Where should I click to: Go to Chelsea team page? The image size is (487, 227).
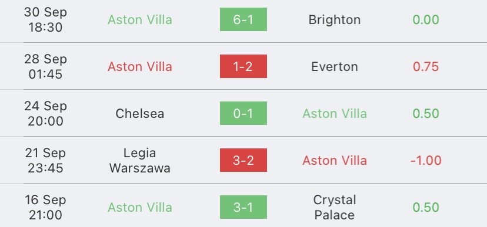tap(140, 113)
